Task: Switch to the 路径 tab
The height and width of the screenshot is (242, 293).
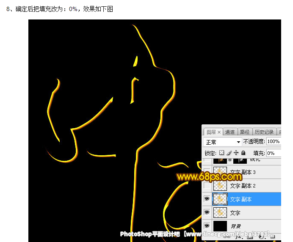Action: pyautogui.click(x=244, y=132)
